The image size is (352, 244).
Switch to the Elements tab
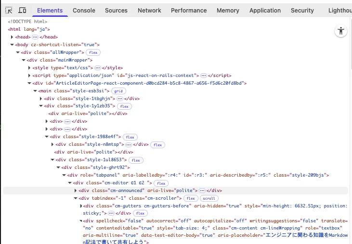tap(50, 11)
